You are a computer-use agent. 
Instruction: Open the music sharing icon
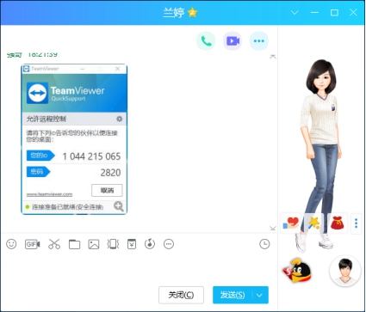[150, 244]
